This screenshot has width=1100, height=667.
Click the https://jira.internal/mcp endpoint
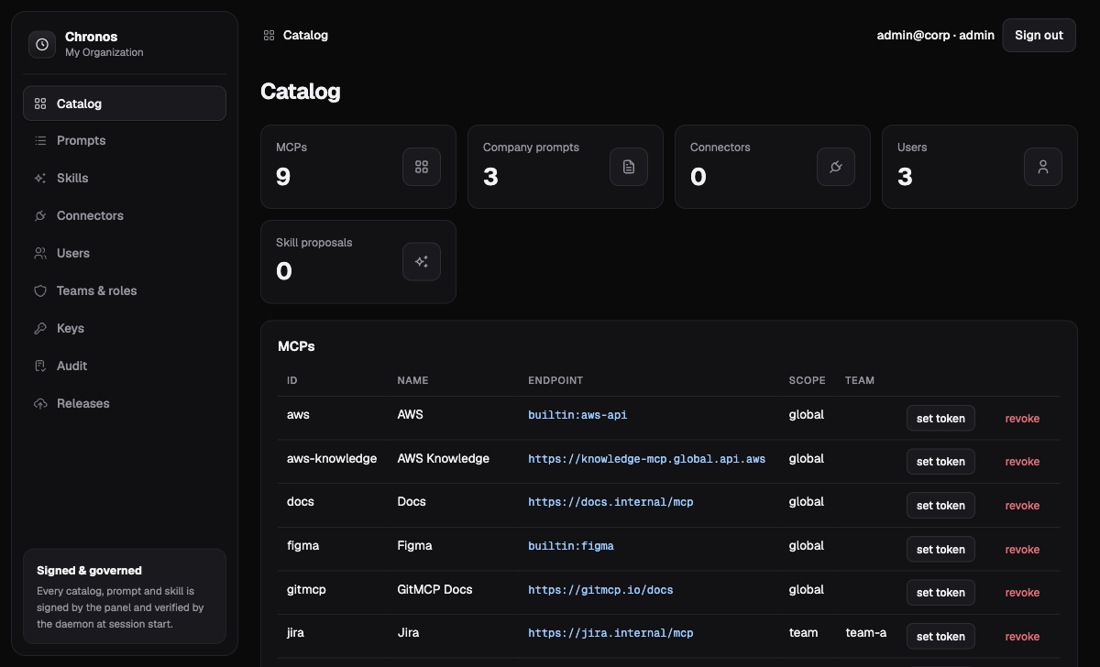click(610, 633)
